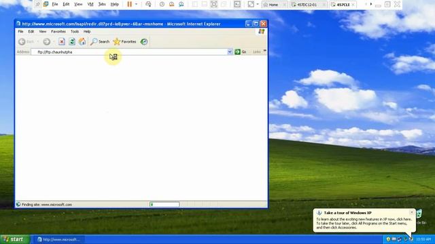The image size is (435, 244).
Task: Open the File menu in Internet Explorer
Action: point(20,32)
